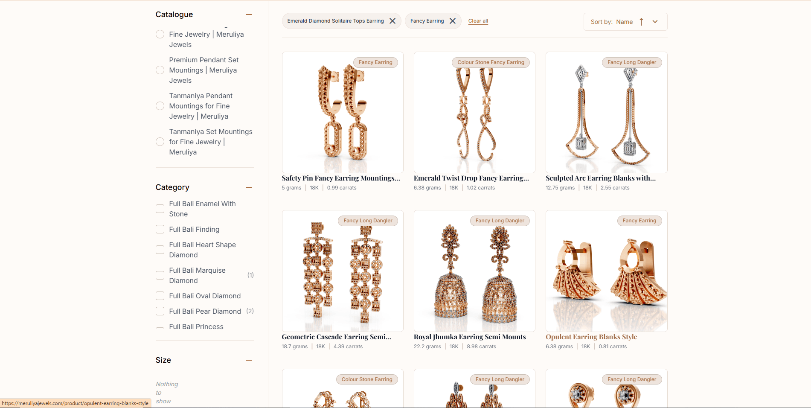811x408 pixels.
Task: Choose Tanmaniya Pendant Mountings for Fine Jewelry
Action: click(160, 106)
